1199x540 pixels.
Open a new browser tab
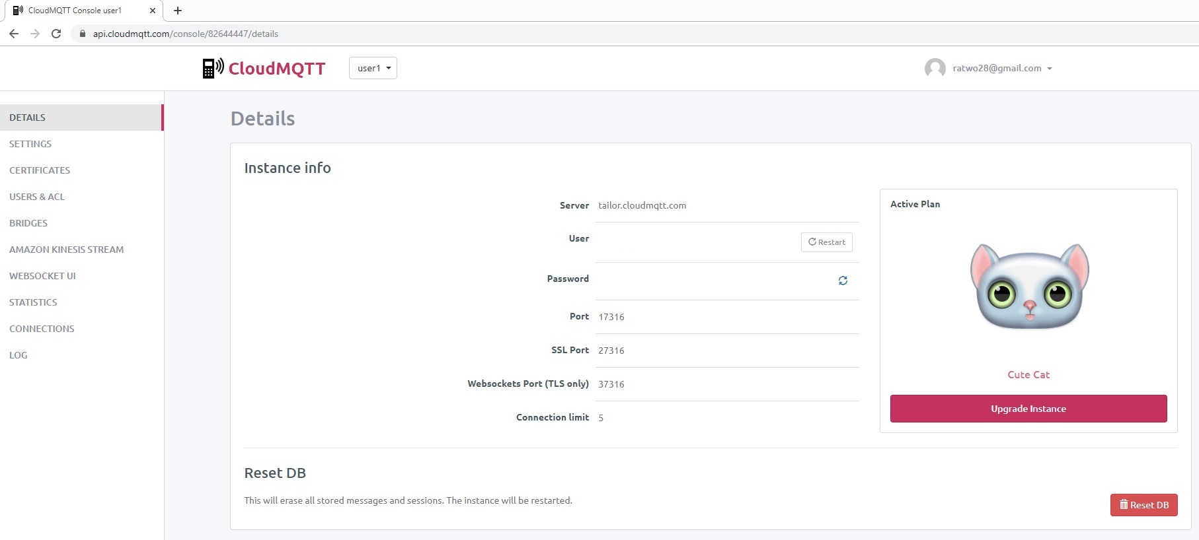tap(178, 11)
